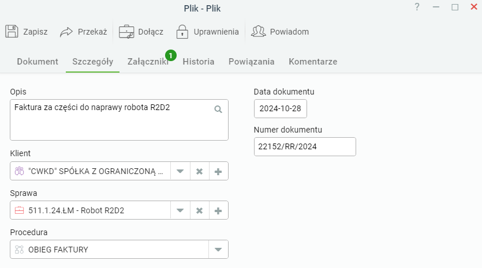
Task: Expand the Klient dropdown arrow
Action: point(180,171)
